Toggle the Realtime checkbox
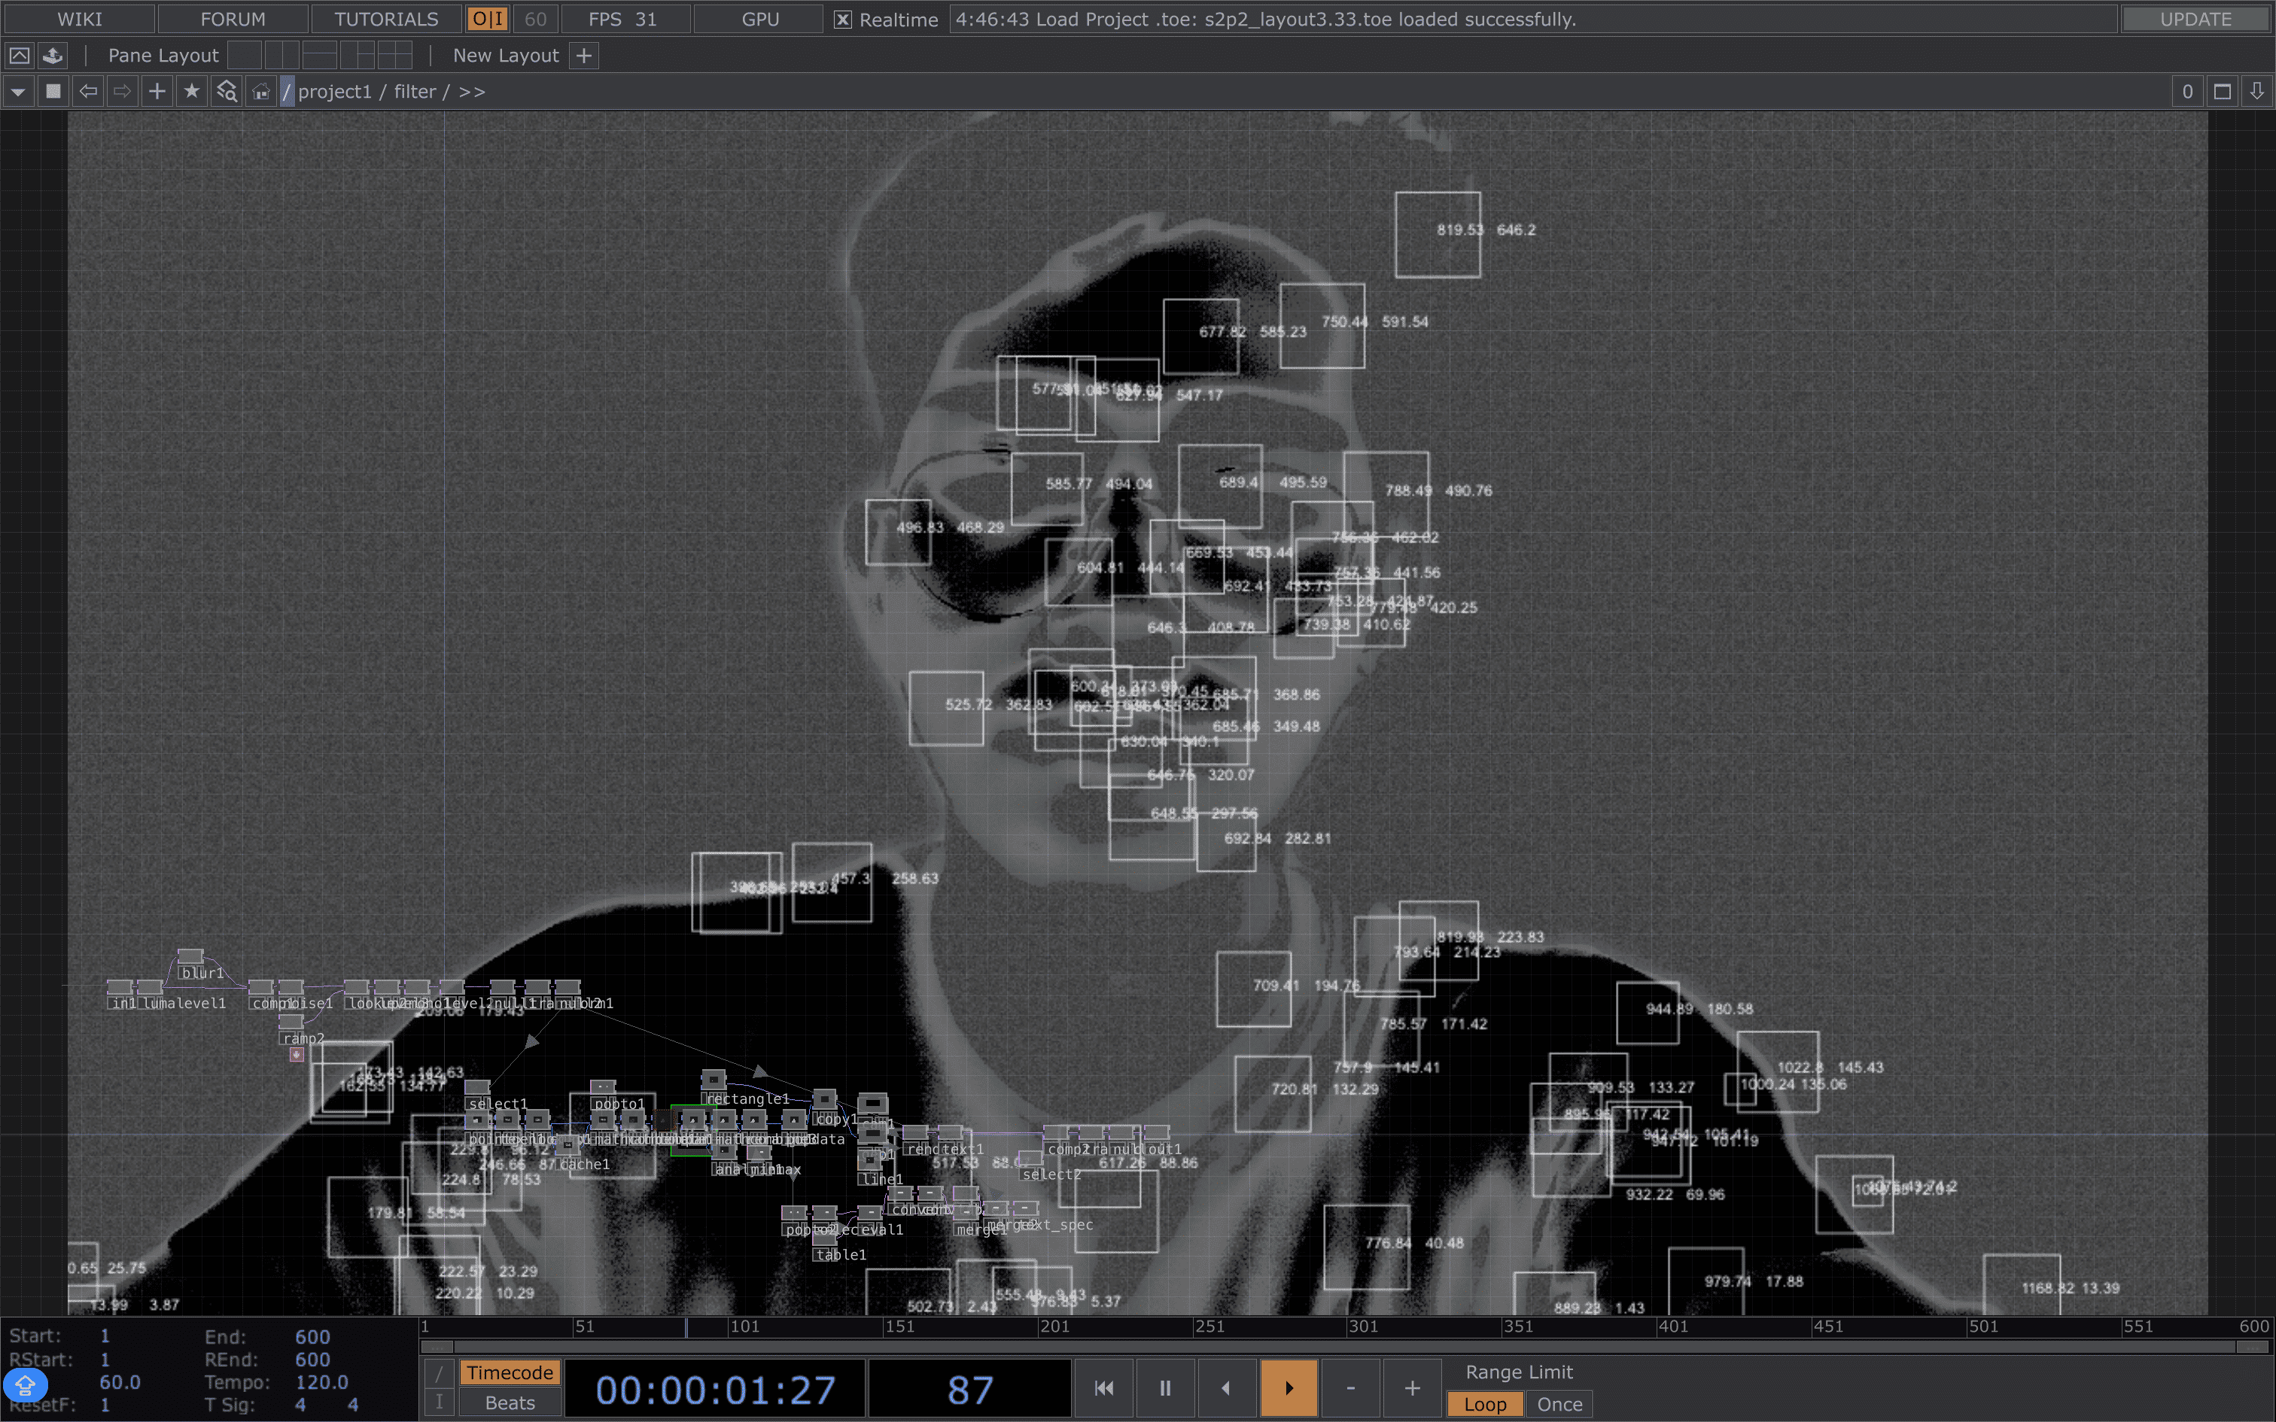 pyautogui.click(x=844, y=20)
